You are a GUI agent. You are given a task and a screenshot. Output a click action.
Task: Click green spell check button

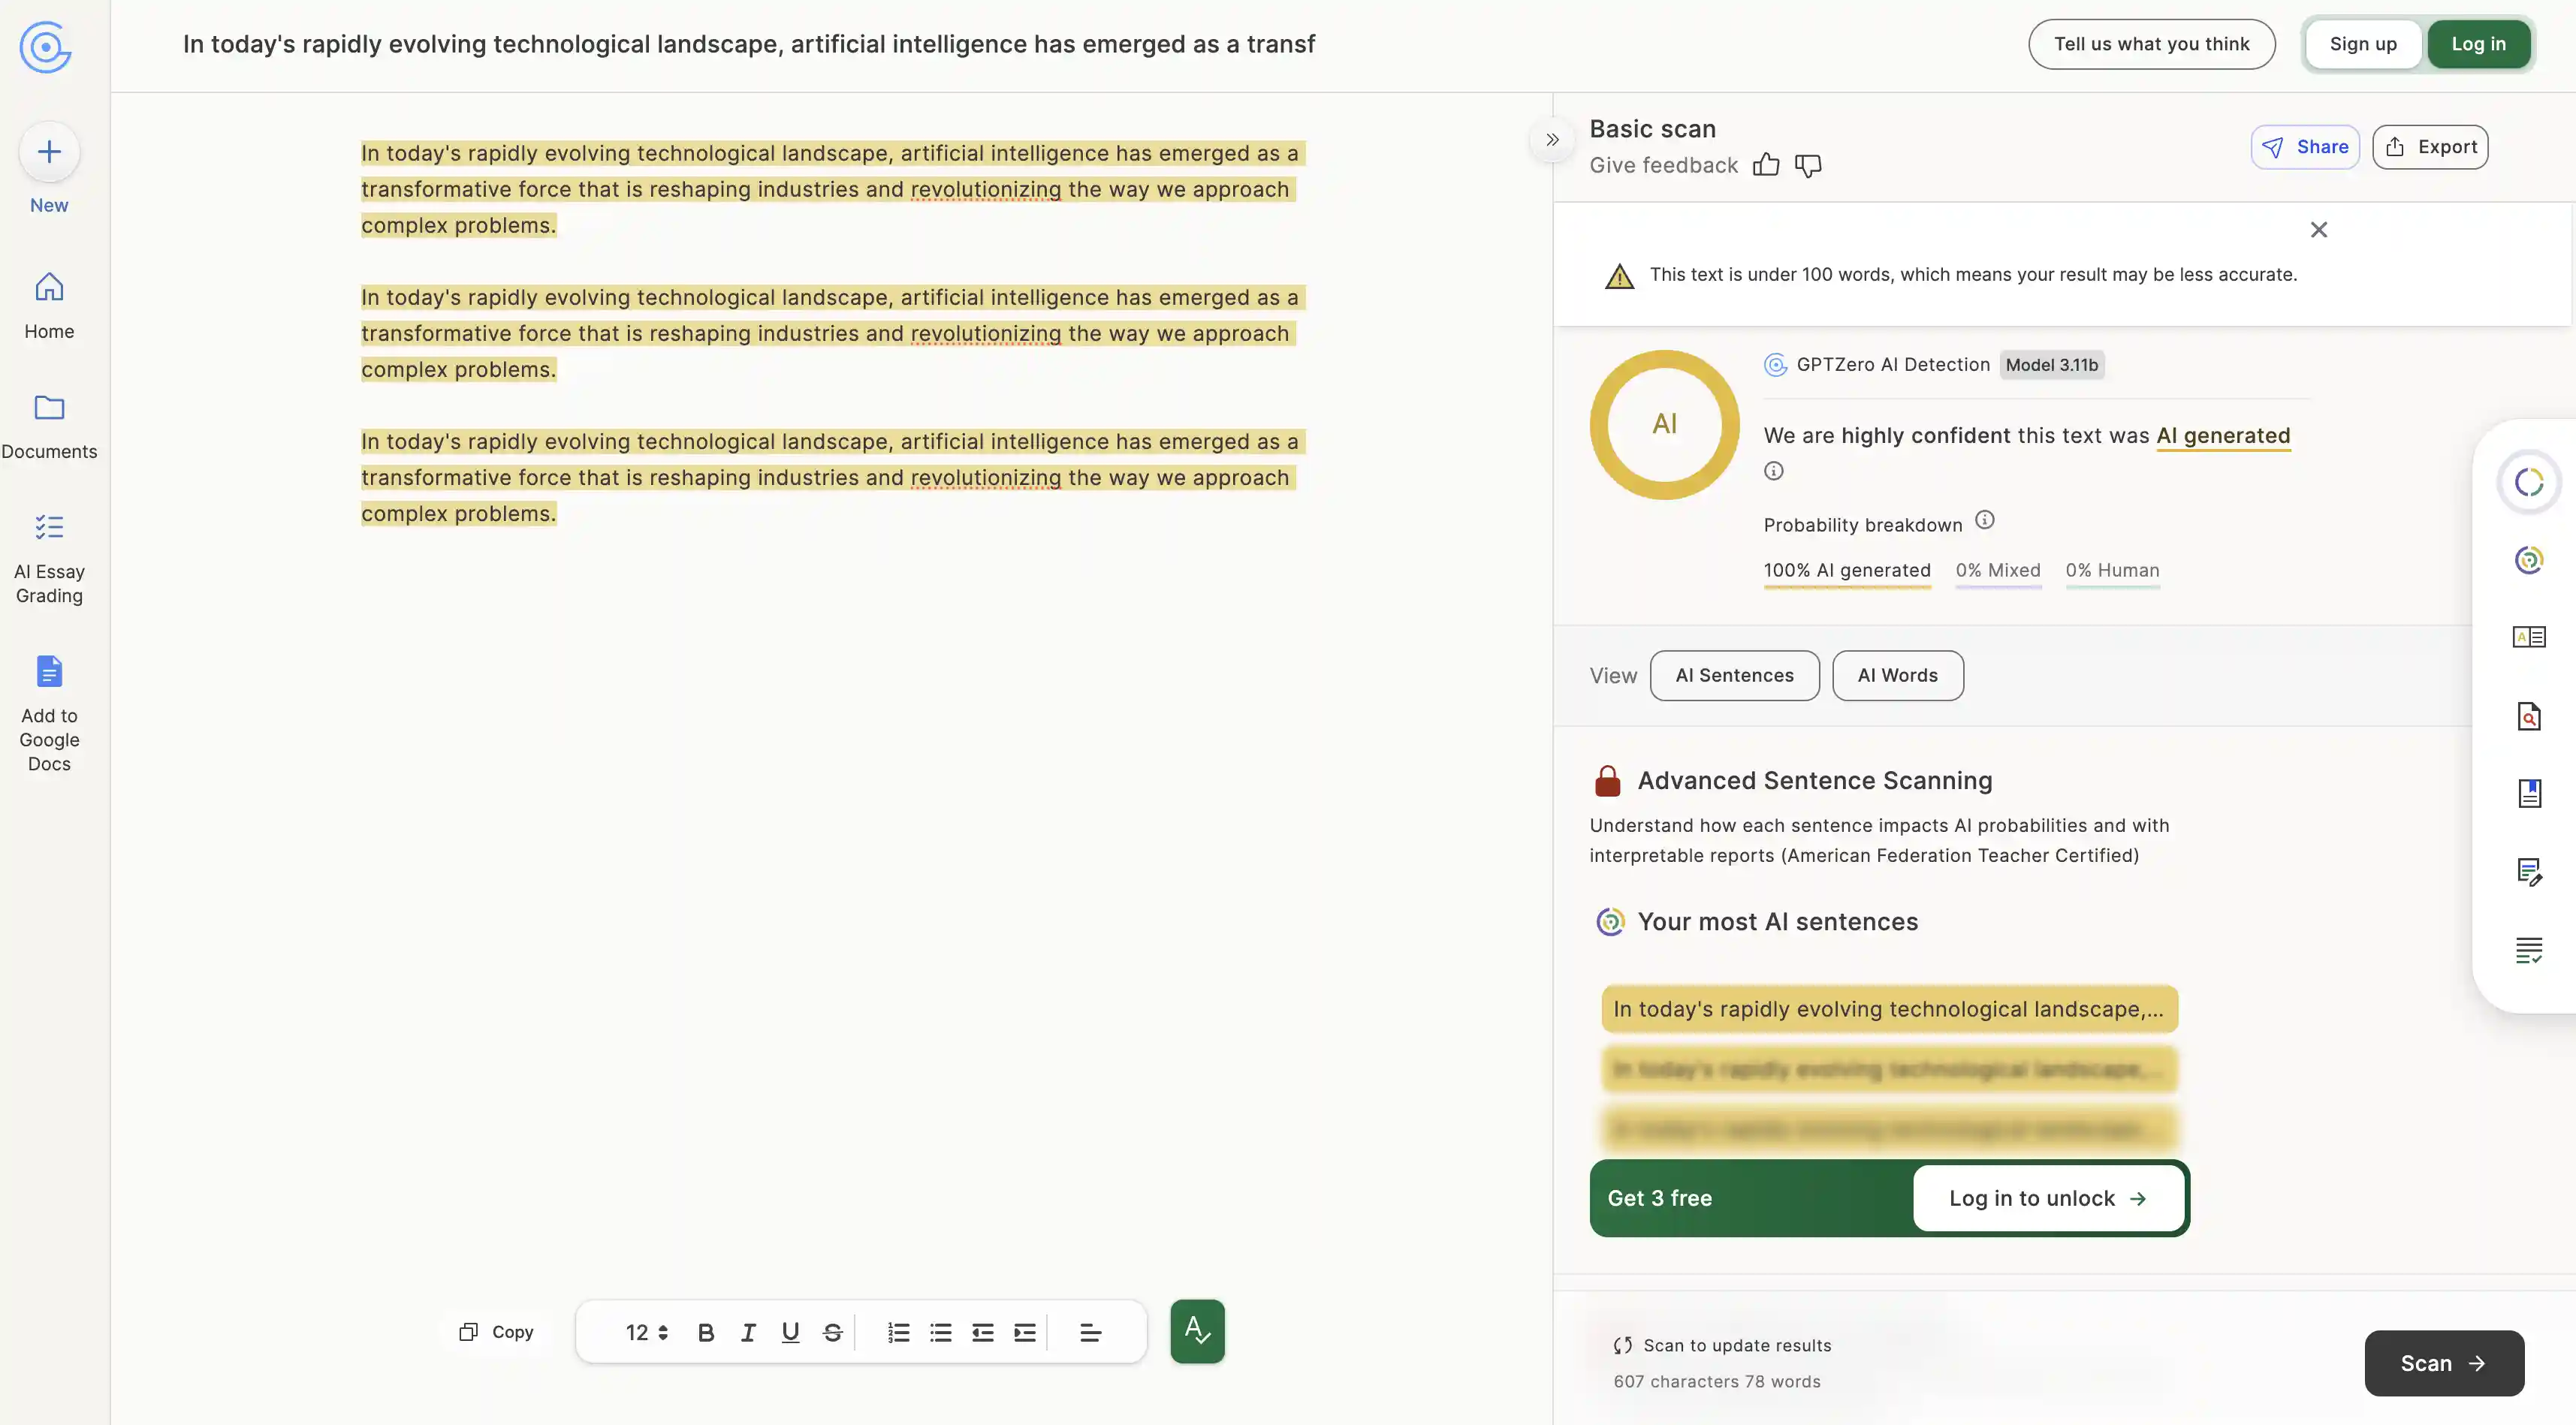click(x=1197, y=1331)
